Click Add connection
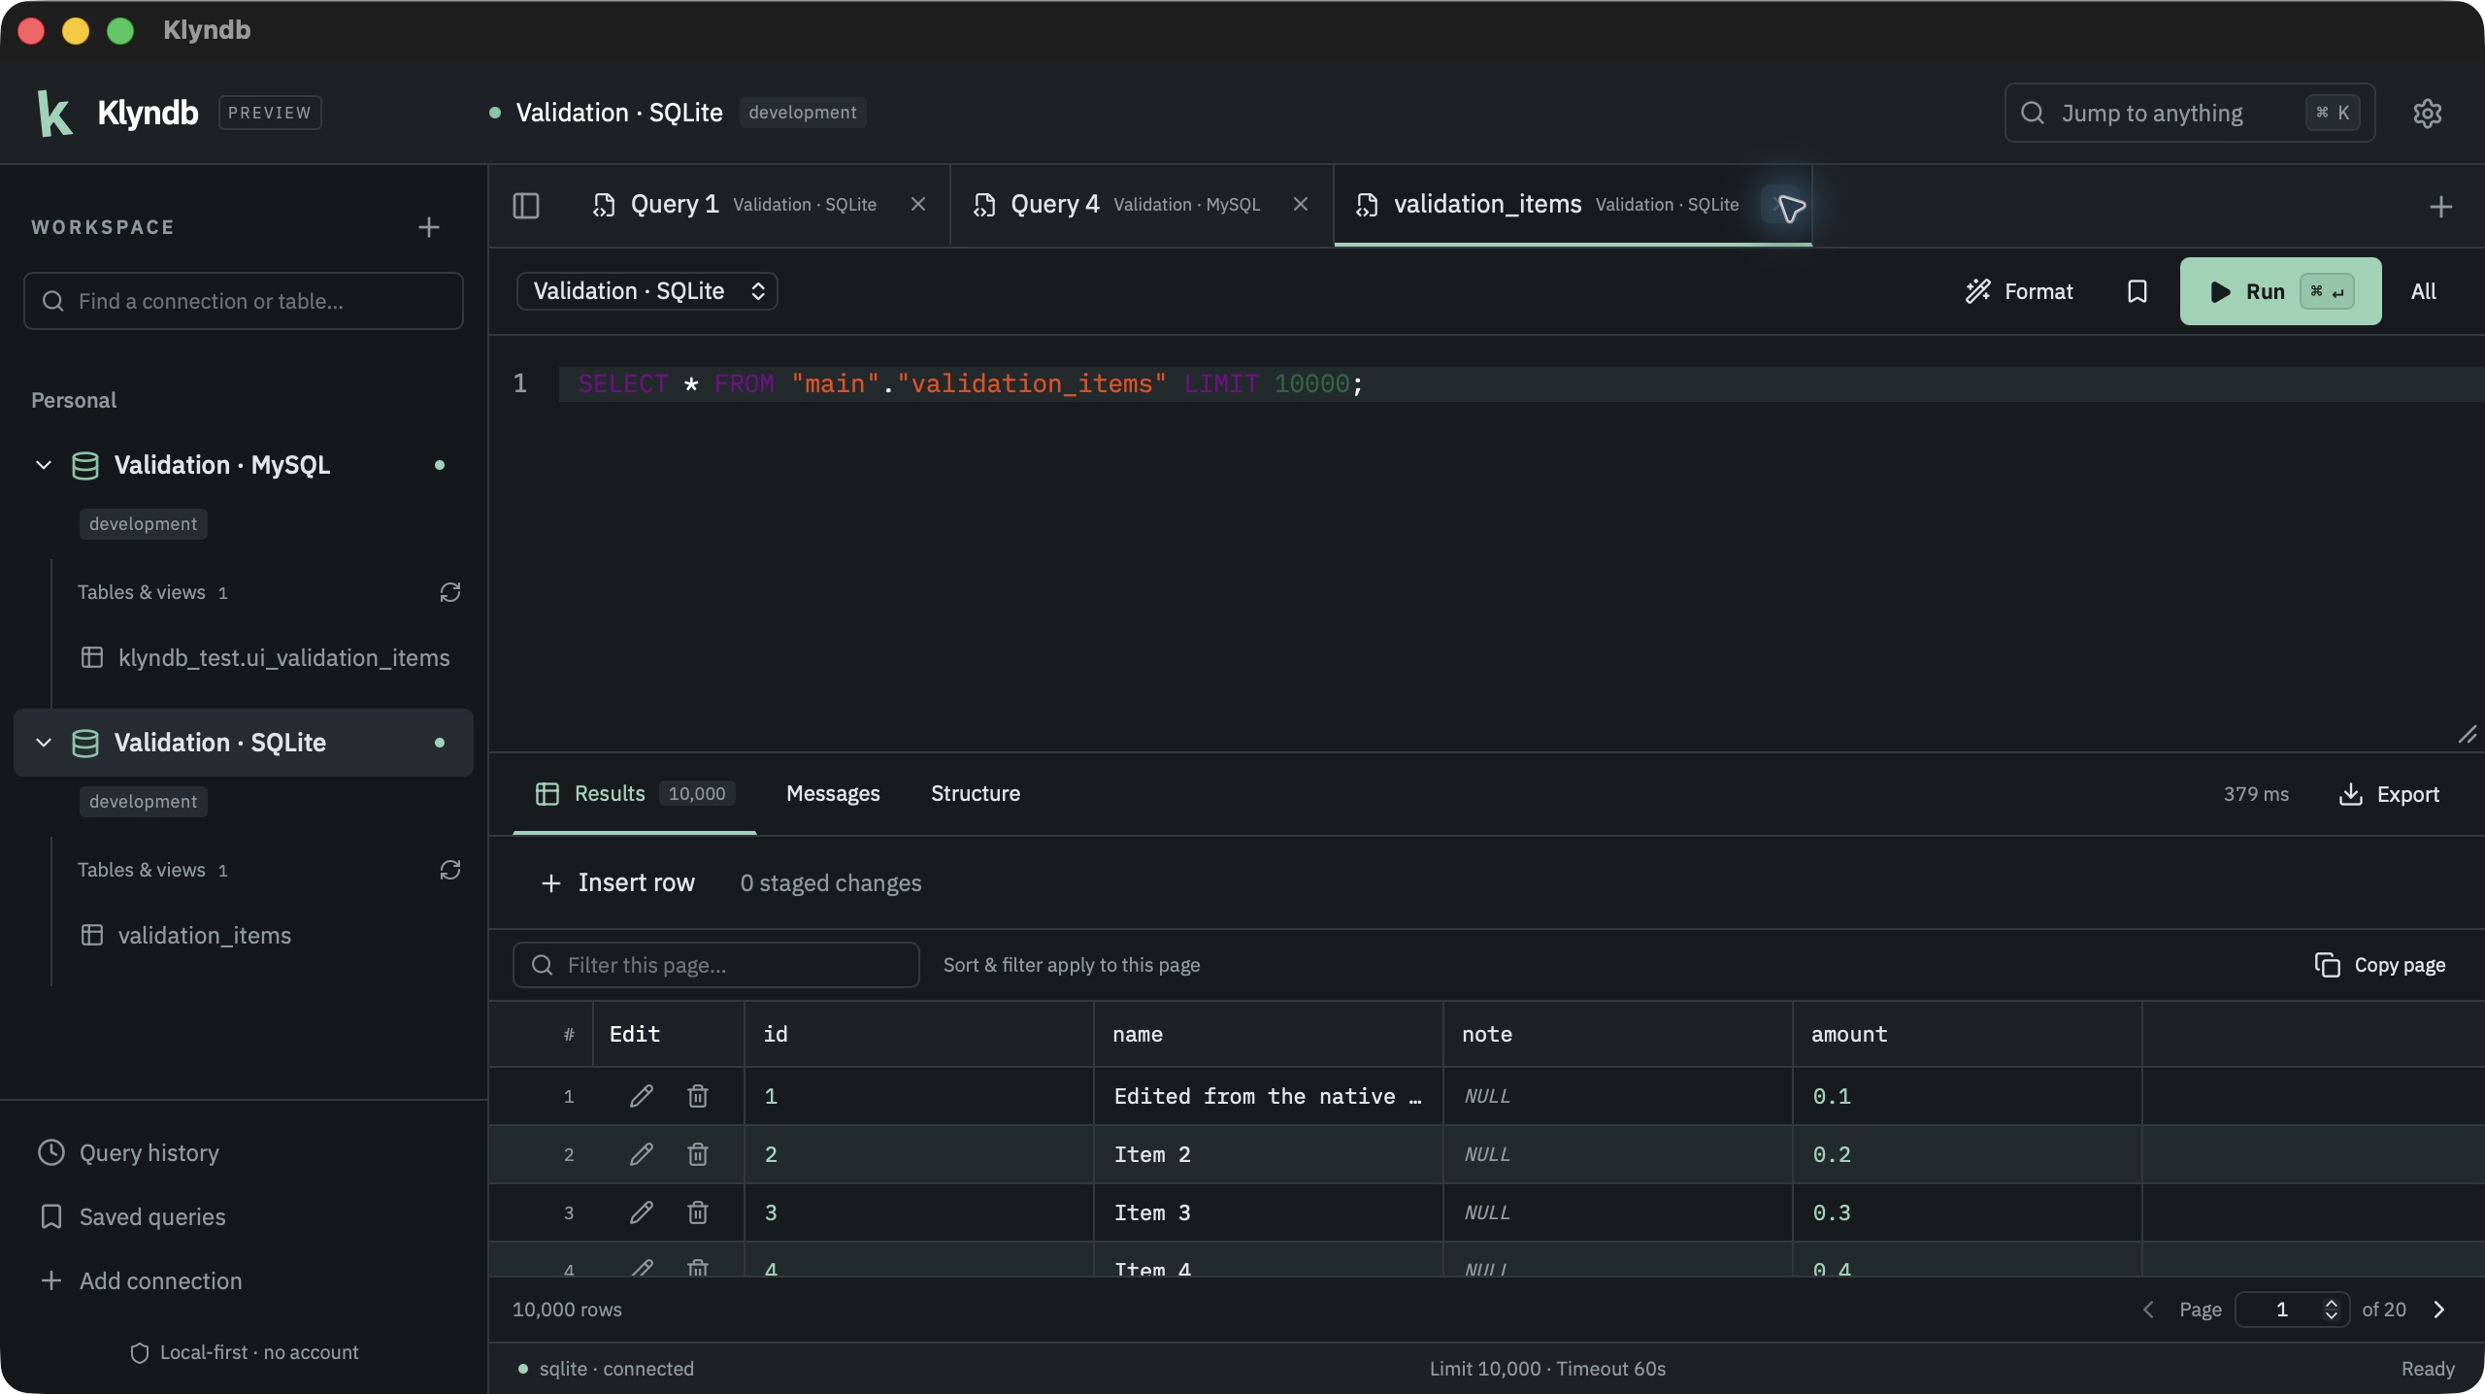Screen dimensions: 2485x1394 point(141,1281)
